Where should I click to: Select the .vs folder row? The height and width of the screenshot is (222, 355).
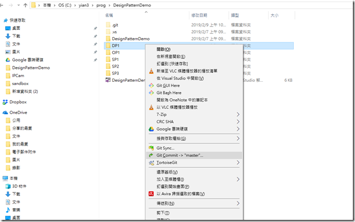(x=199, y=32)
